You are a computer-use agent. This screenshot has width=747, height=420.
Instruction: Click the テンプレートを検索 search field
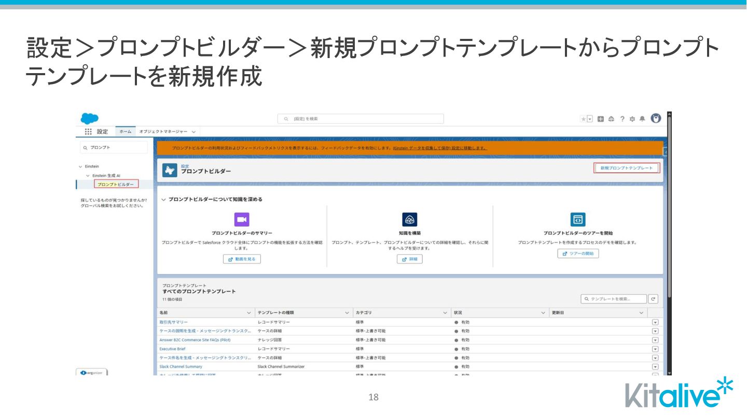click(614, 299)
